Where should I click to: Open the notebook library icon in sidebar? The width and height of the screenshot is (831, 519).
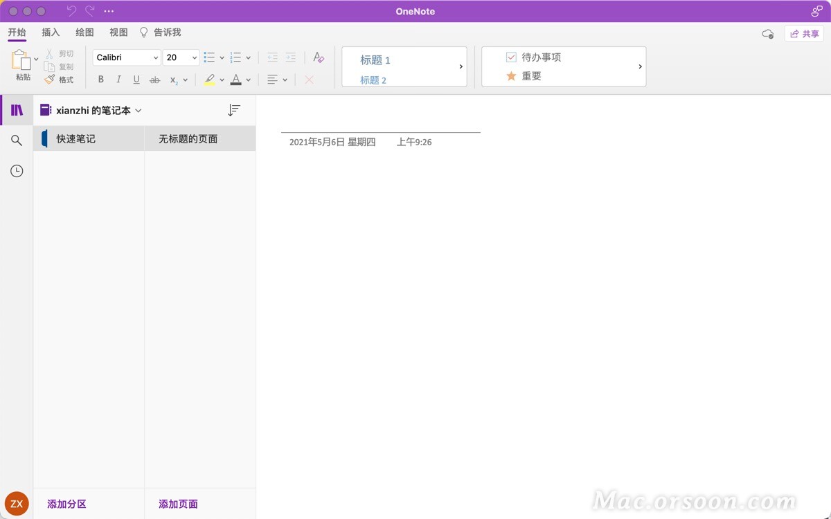[x=17, y=109]
